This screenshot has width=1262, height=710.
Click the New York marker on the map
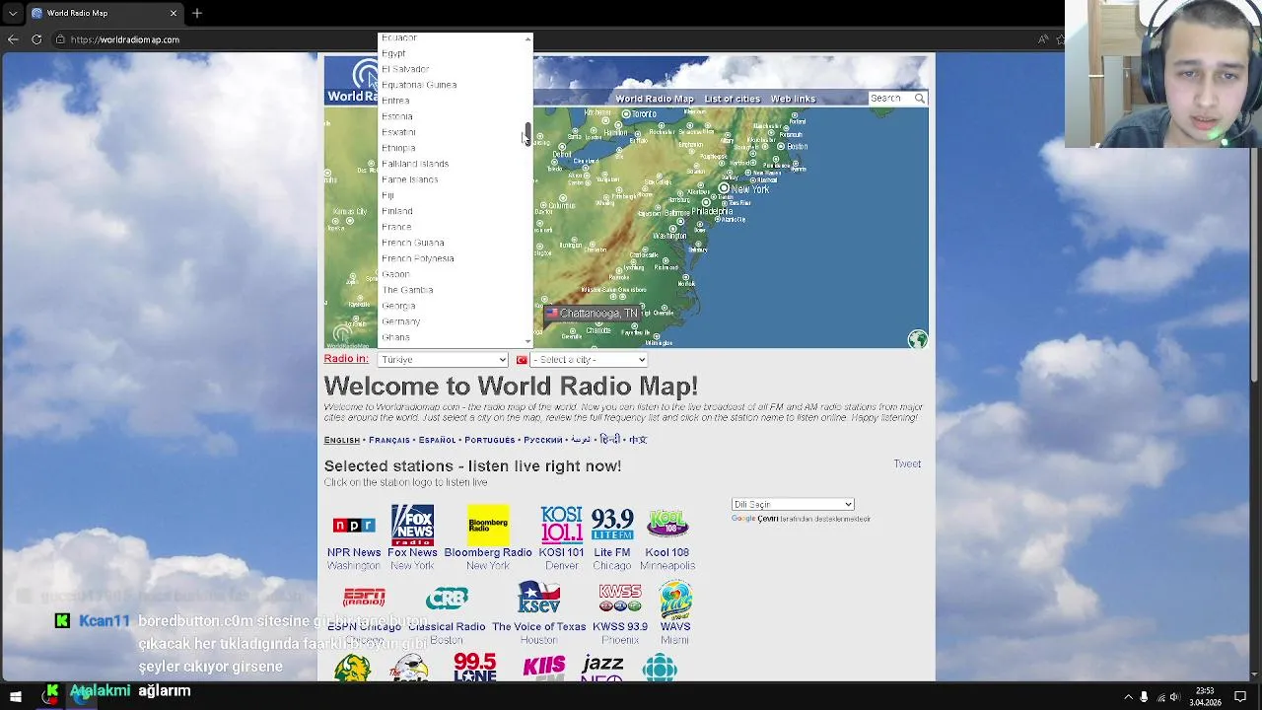point(724,187)
